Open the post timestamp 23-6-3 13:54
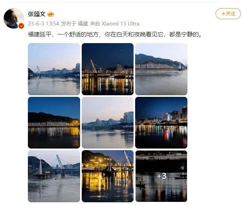The width and height of the screenshot is (242, 205). (x=44, y=24)
